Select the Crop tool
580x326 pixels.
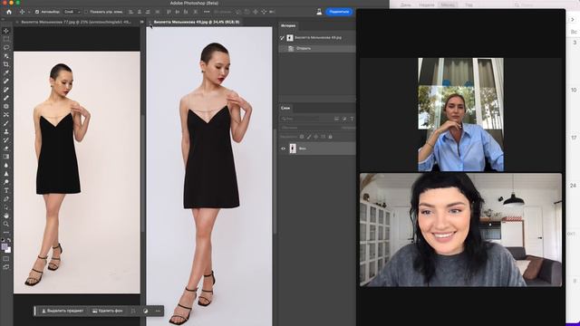pos(6,64)
